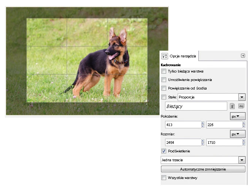Click the Kadrowanie heading text

[x=171, y=65]
